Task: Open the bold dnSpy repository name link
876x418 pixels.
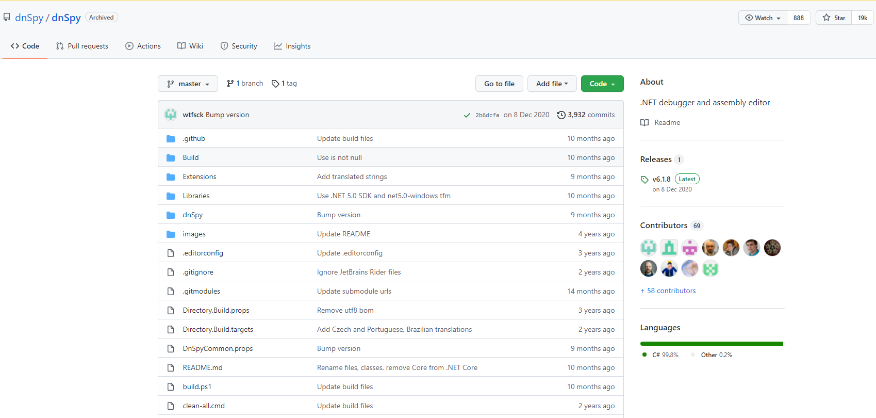Action: [66, 18]
